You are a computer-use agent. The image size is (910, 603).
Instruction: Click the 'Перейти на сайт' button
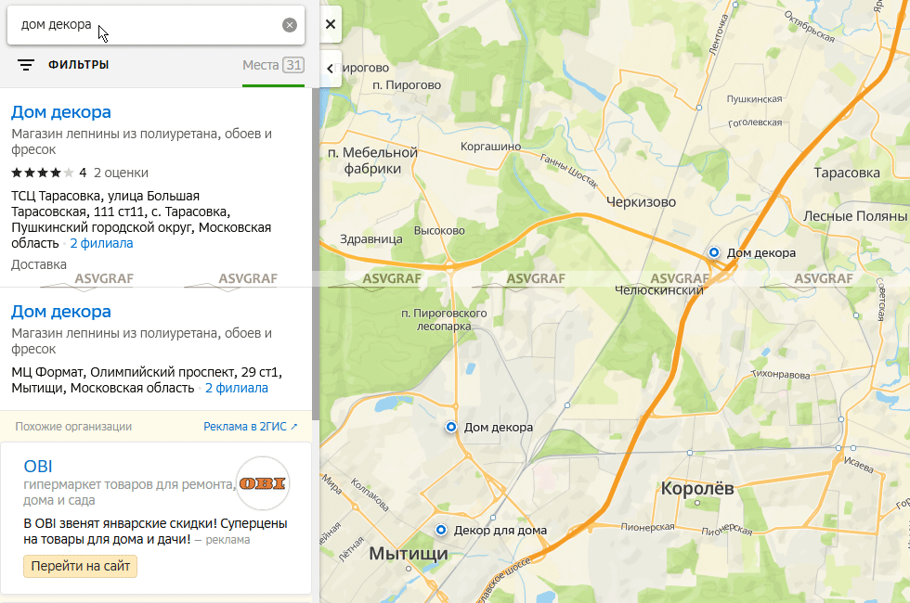80,566
